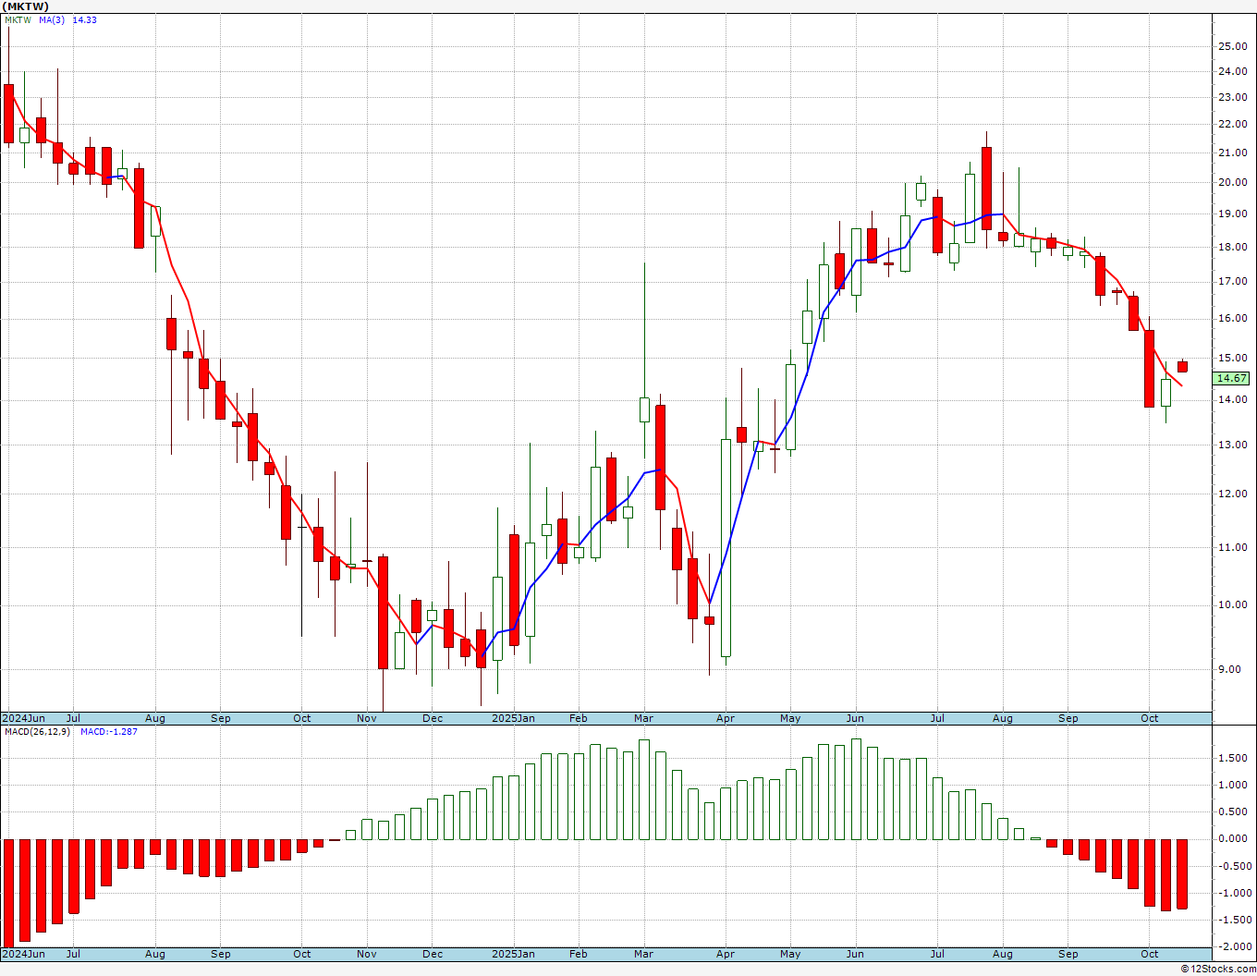Click the 0.500 MACD axis label
The height and width of the screenshot is (976, 1257).
point(1233,811)
